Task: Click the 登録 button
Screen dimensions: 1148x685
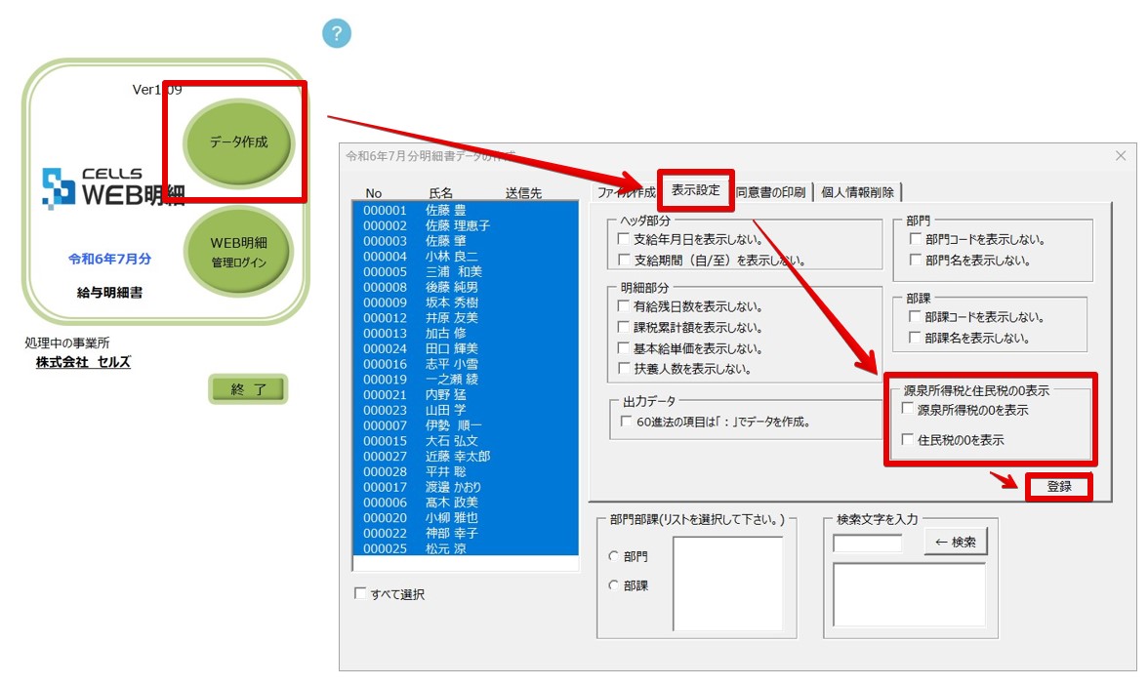Action: coord(1060,486)
